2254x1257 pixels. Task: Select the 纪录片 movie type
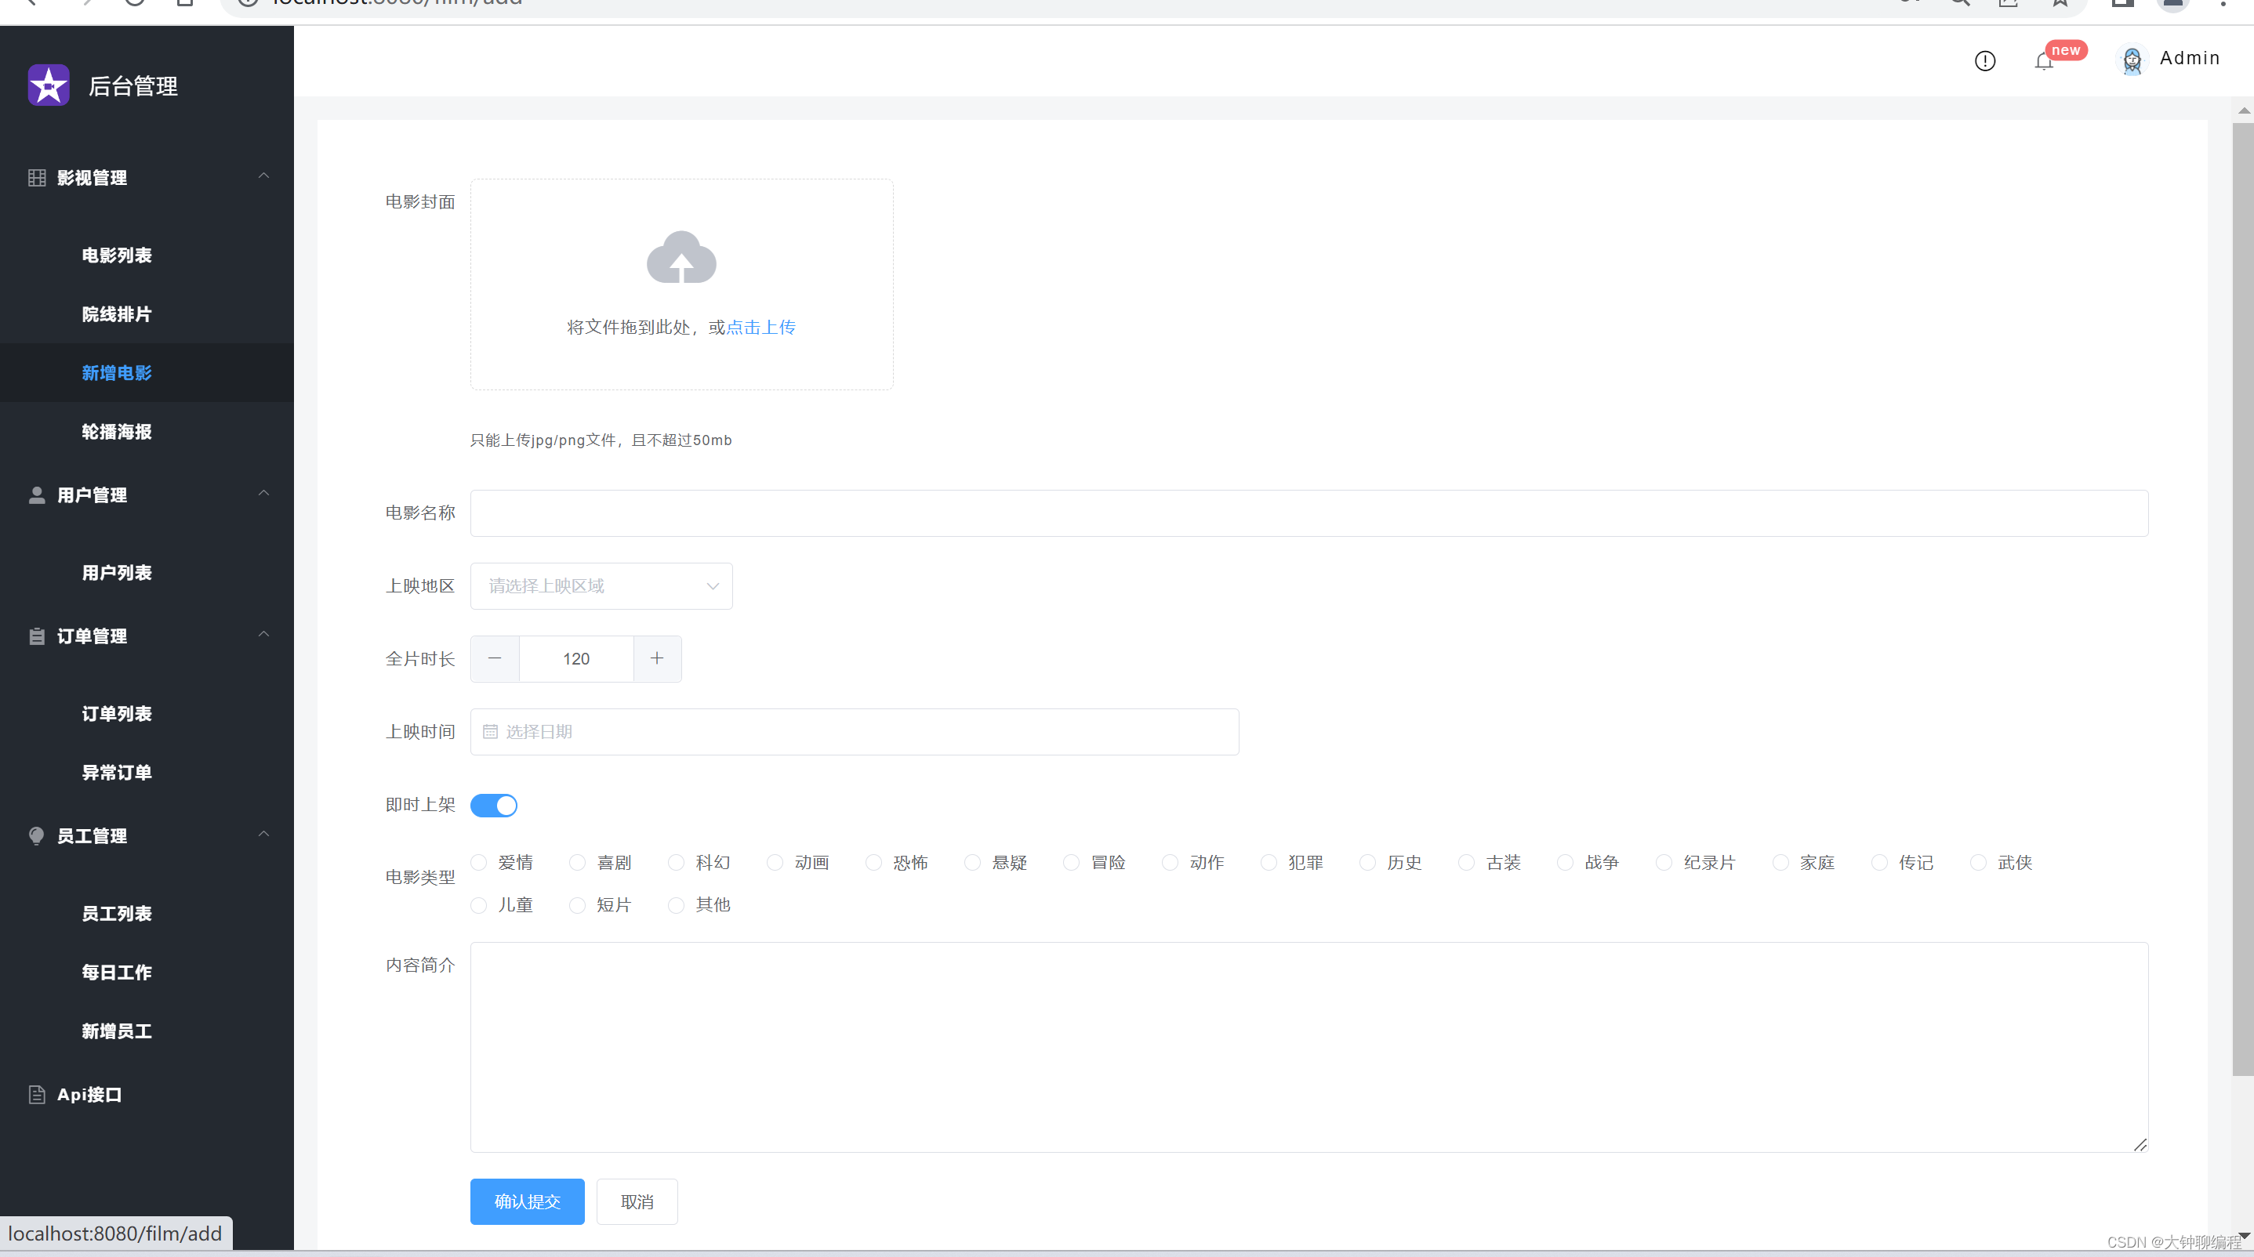click(1664, 863)
